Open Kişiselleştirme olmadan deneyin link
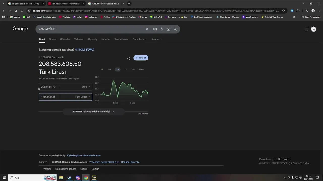323x181 pixels. [x=84, y=155]
